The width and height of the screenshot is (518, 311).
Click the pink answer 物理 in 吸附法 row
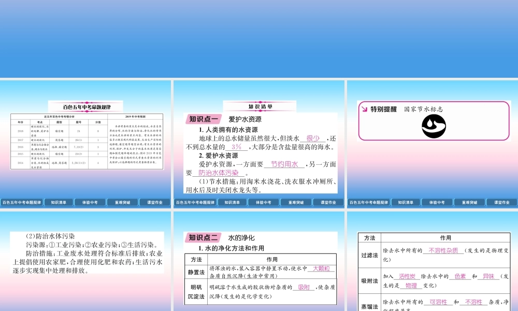coord(411,286)
